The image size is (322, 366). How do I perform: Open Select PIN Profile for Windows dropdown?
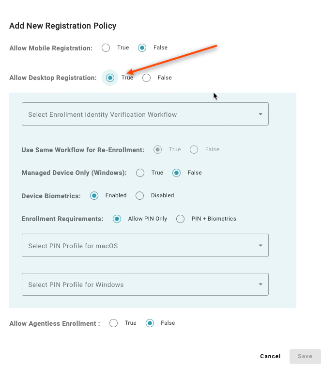click(145, 284)
